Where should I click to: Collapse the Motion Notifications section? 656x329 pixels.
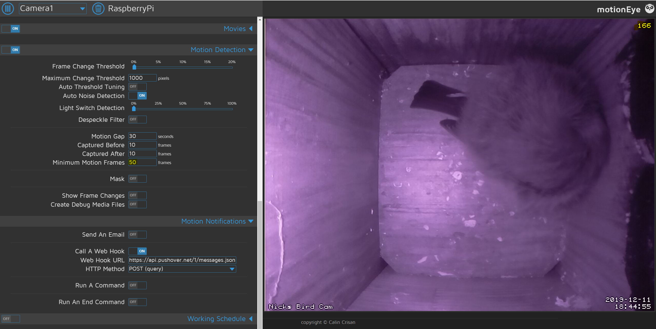[217, 221]
